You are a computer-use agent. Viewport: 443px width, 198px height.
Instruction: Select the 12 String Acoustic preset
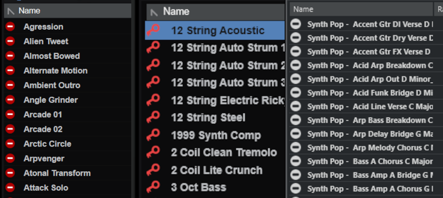click(x=217, y=31)
